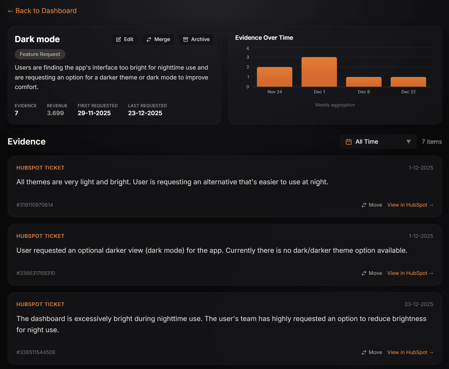
Task: Click the Dec 1 bar in the chart
Action: tap(319, 72)
